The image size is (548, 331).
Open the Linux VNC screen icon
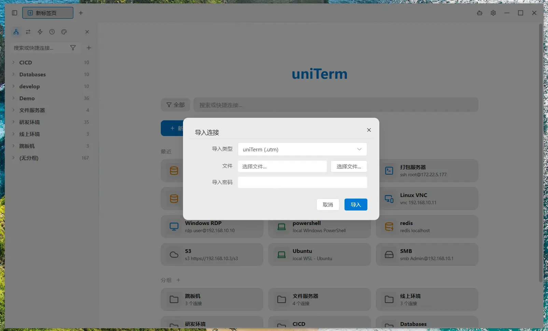[x=389, y=198]
